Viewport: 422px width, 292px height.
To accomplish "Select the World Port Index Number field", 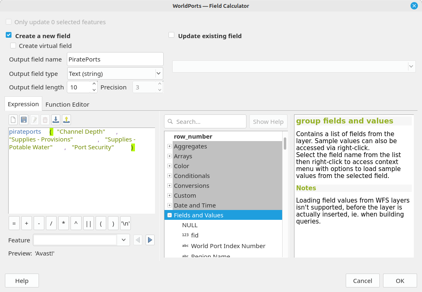I will point(228,246).
